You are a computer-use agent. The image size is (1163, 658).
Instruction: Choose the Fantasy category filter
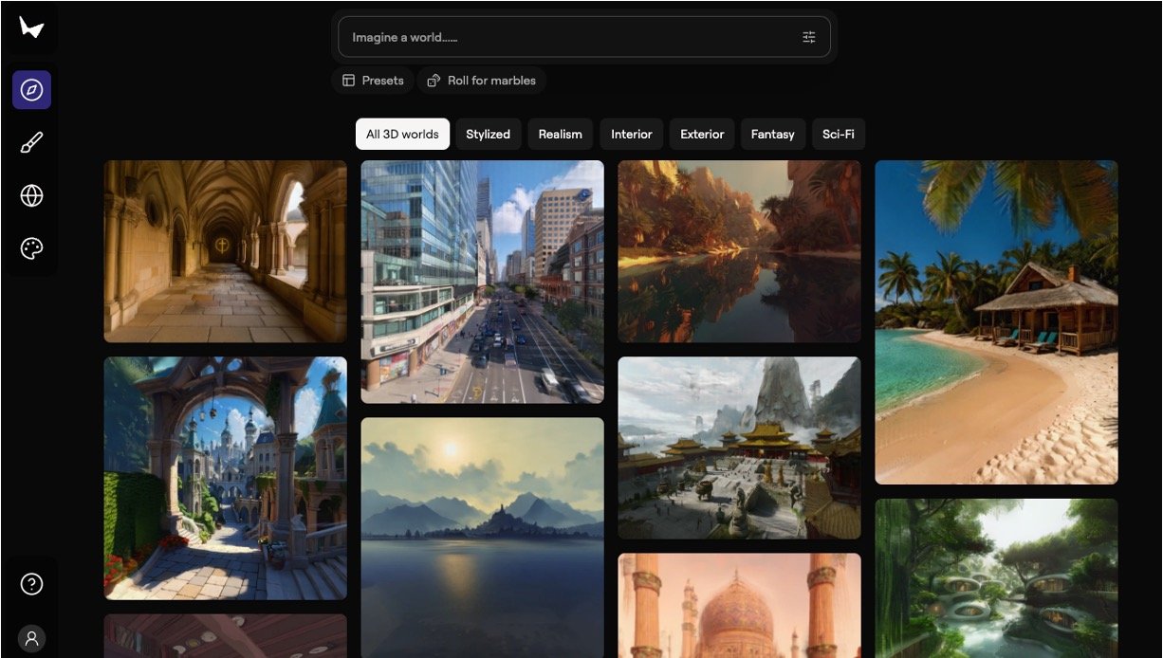pos(772,135)
